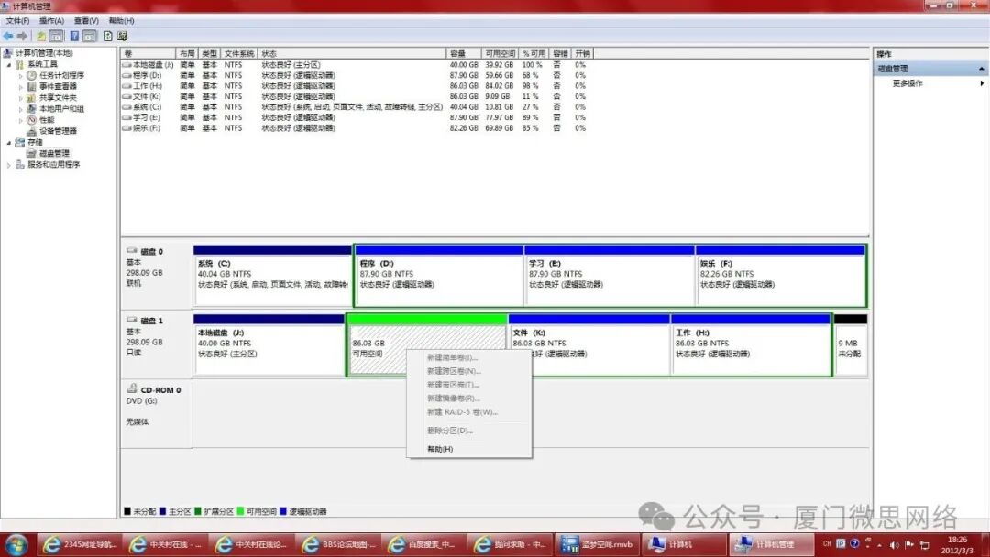The height and width of the screenshot is (557, 990).
Task: Sort by the 卷 column header
Action: click(148, 54)
